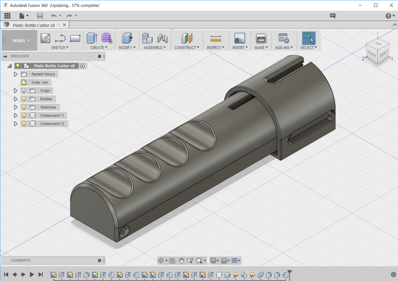Open the MODEL workspace switcher
The height and width of the screenshot is (281, 398).
[19, 40]
